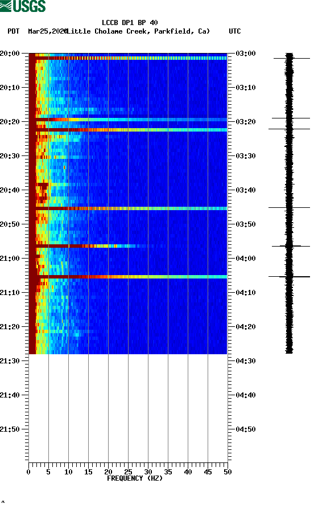Click the 20:30 PDT time label

[10, 156]
